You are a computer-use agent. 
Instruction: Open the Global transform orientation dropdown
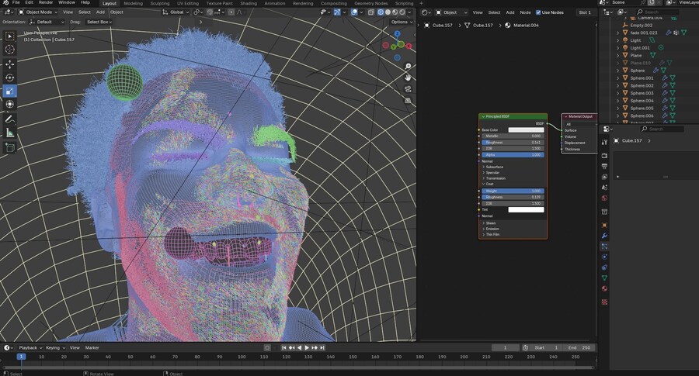[174, 12]
